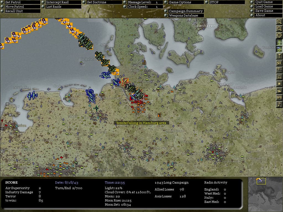Screen dimensions: 283x212
Task: Click the SCORE heading
Action: point(11,182)
